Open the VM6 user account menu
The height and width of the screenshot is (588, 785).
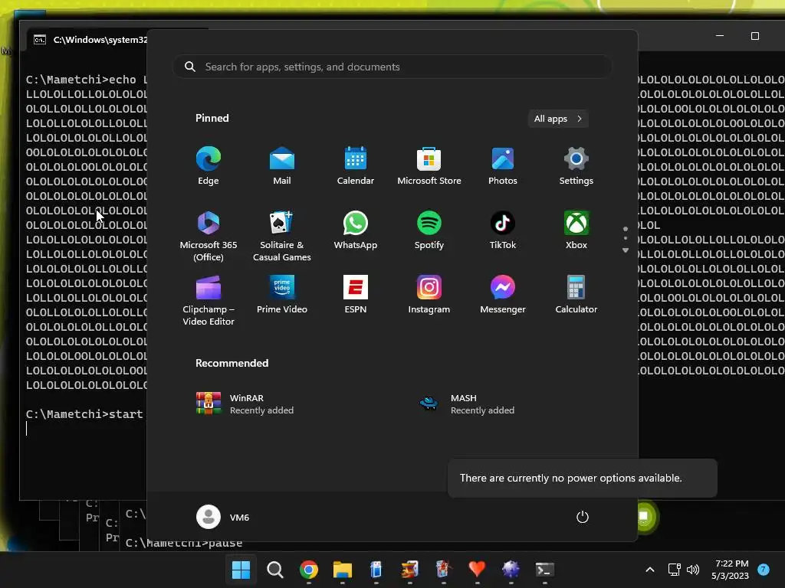223,517
